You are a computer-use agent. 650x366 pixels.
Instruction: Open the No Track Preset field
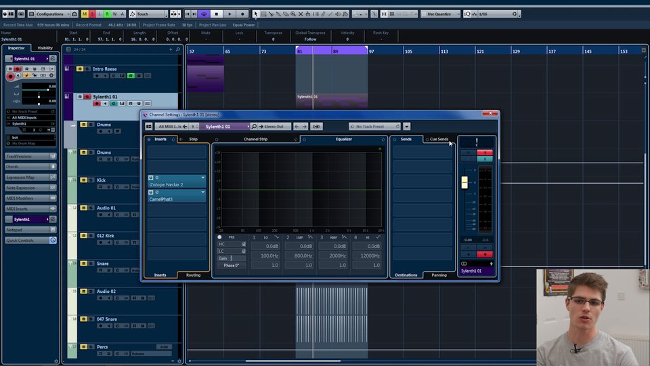pyautogui.click(x=374, y=126)
